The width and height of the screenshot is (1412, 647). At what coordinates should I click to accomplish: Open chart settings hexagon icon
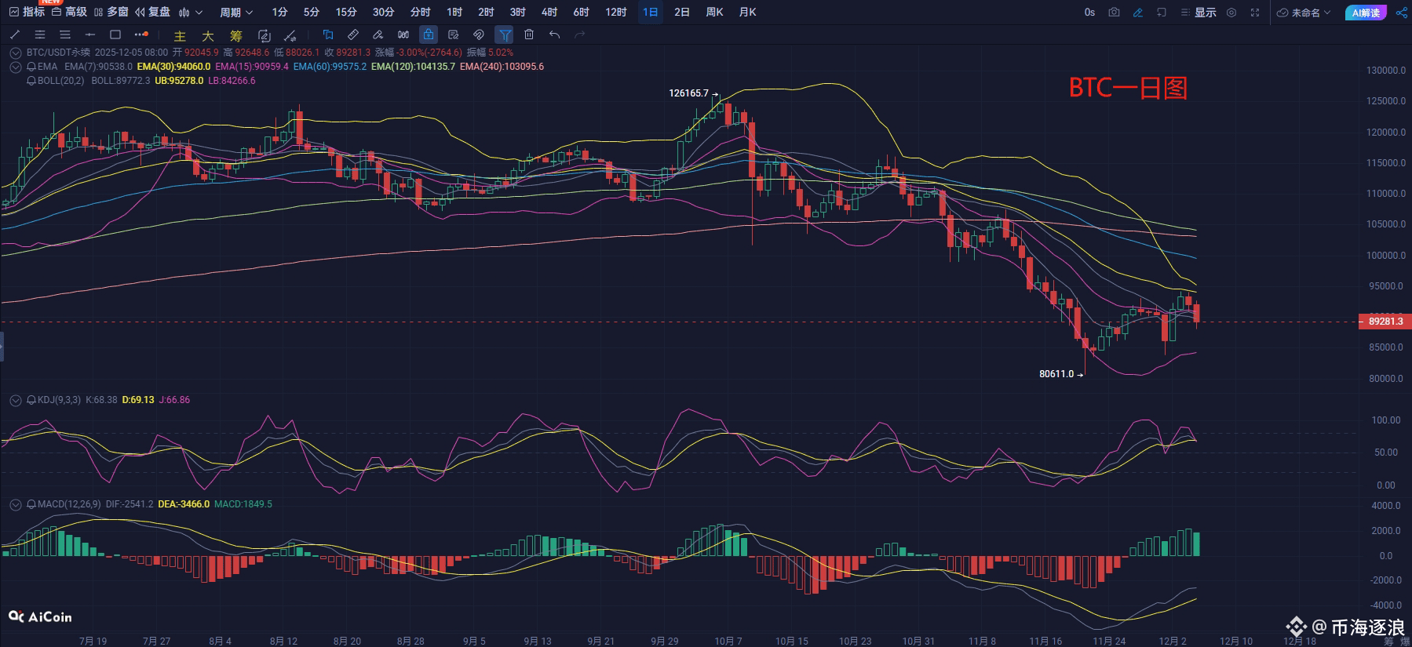(1231, 13)
